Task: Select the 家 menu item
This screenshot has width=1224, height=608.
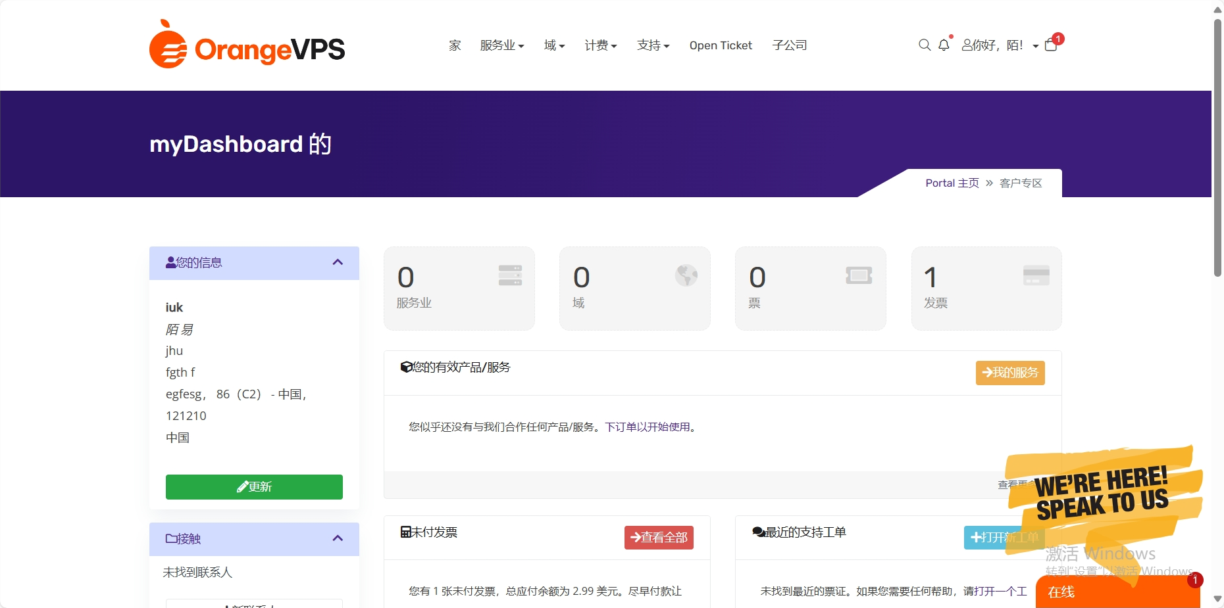Action: [454, 45]
